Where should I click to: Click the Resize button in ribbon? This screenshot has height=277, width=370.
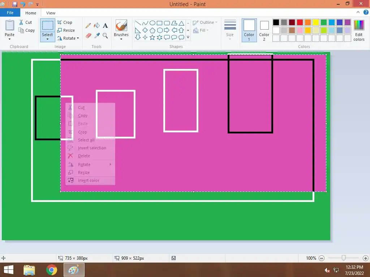point(66,30)
